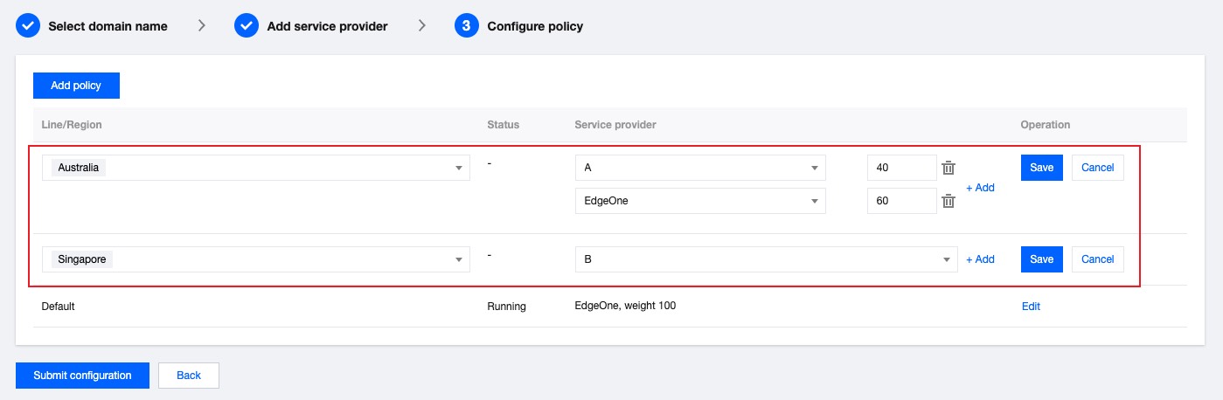This screenshot has width=1223, height=400.
Task: Go to Add service provider step
Action: [327, 26]
